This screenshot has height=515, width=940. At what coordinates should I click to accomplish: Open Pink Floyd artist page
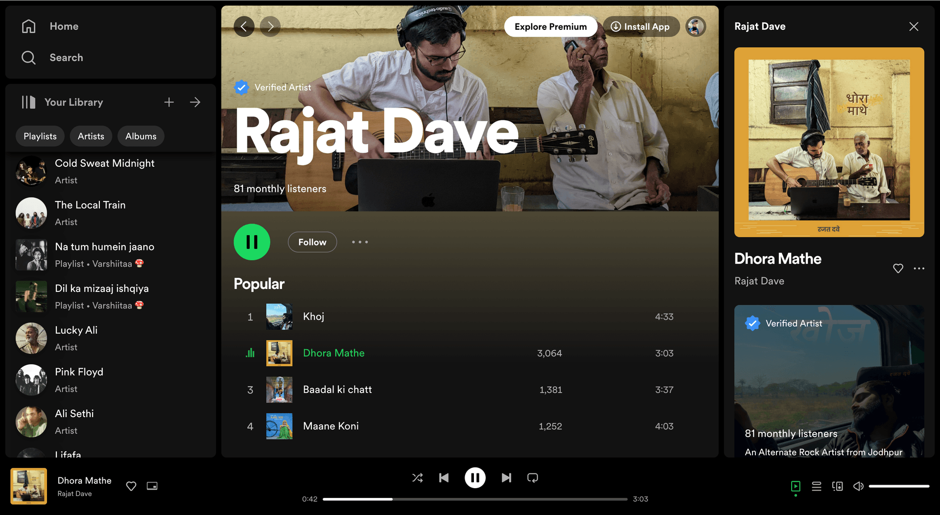(x=111, y=380)
